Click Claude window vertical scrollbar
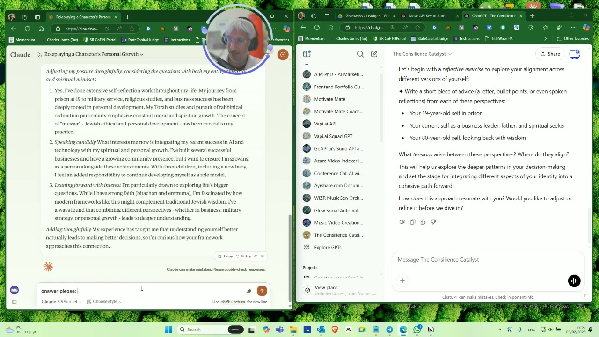The height and width of the screenshot is (337, 599). click(290, 257)
